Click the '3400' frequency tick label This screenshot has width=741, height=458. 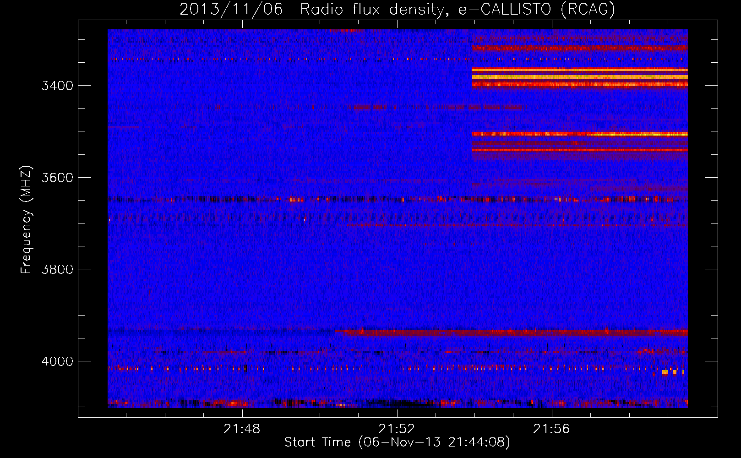(x=57, y=86)
